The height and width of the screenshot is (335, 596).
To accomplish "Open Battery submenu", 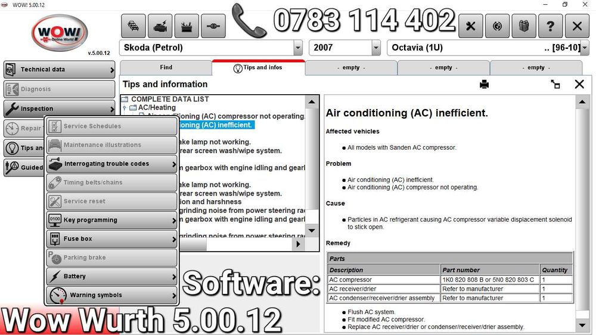I will pos(112,277).
